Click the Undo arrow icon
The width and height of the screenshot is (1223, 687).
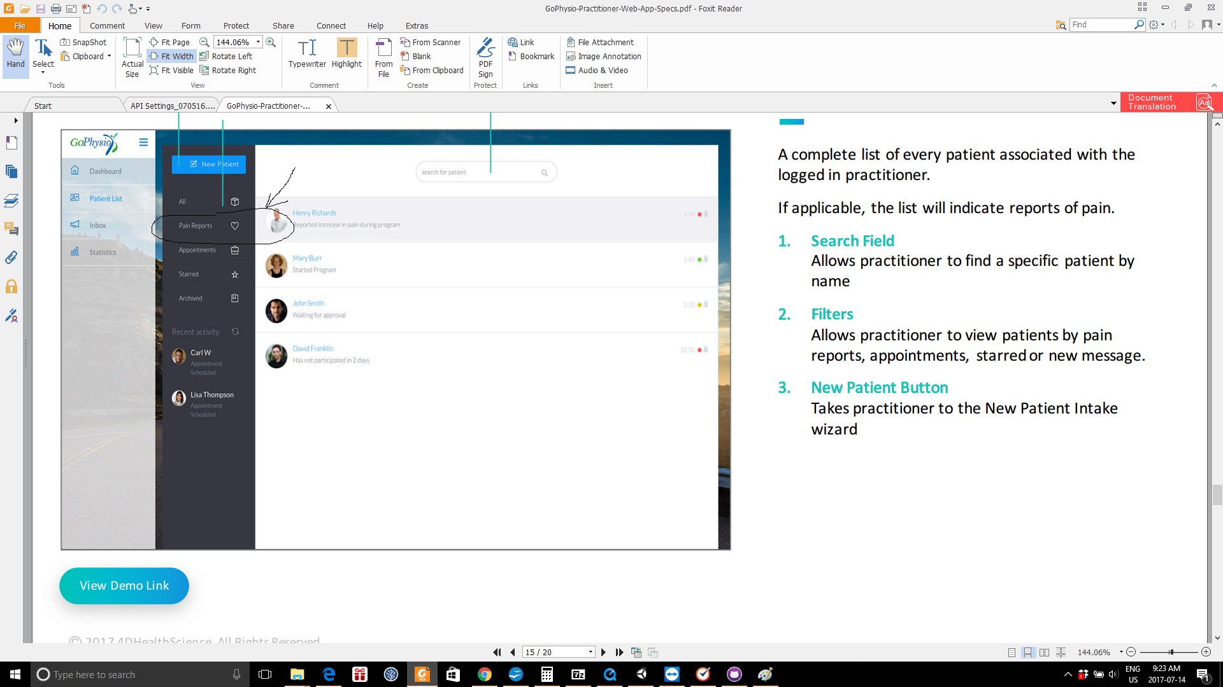102,9
